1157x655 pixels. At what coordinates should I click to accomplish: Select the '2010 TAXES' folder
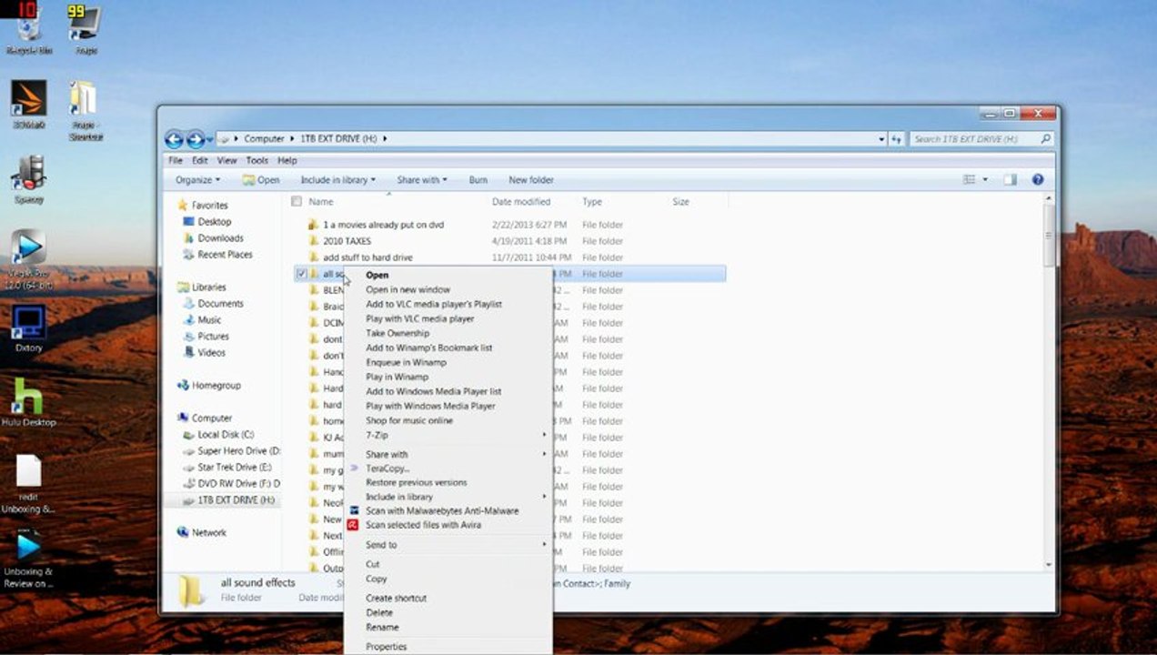(347, 241)
